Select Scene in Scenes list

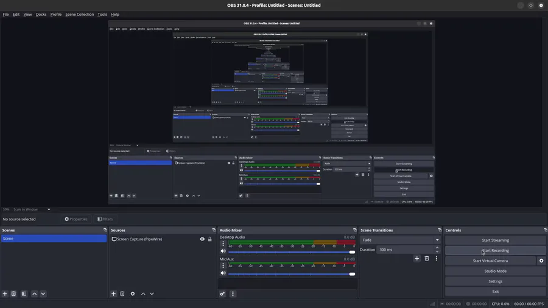(54, 239)
